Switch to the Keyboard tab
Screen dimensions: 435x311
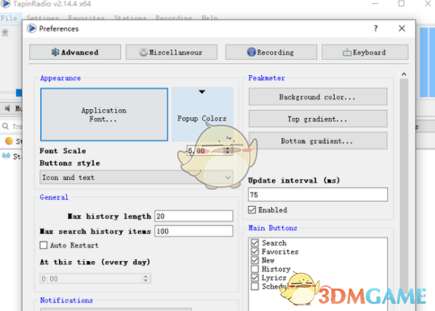coord(365,53)
